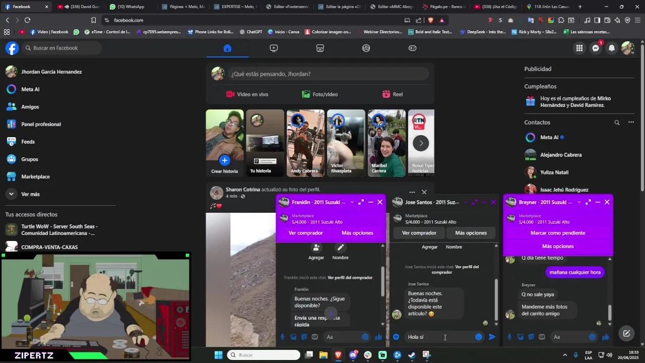Screen dimensions: 645x363
Task: Attach a photo in Breyner chat
Action: click(x=521, y=337)
